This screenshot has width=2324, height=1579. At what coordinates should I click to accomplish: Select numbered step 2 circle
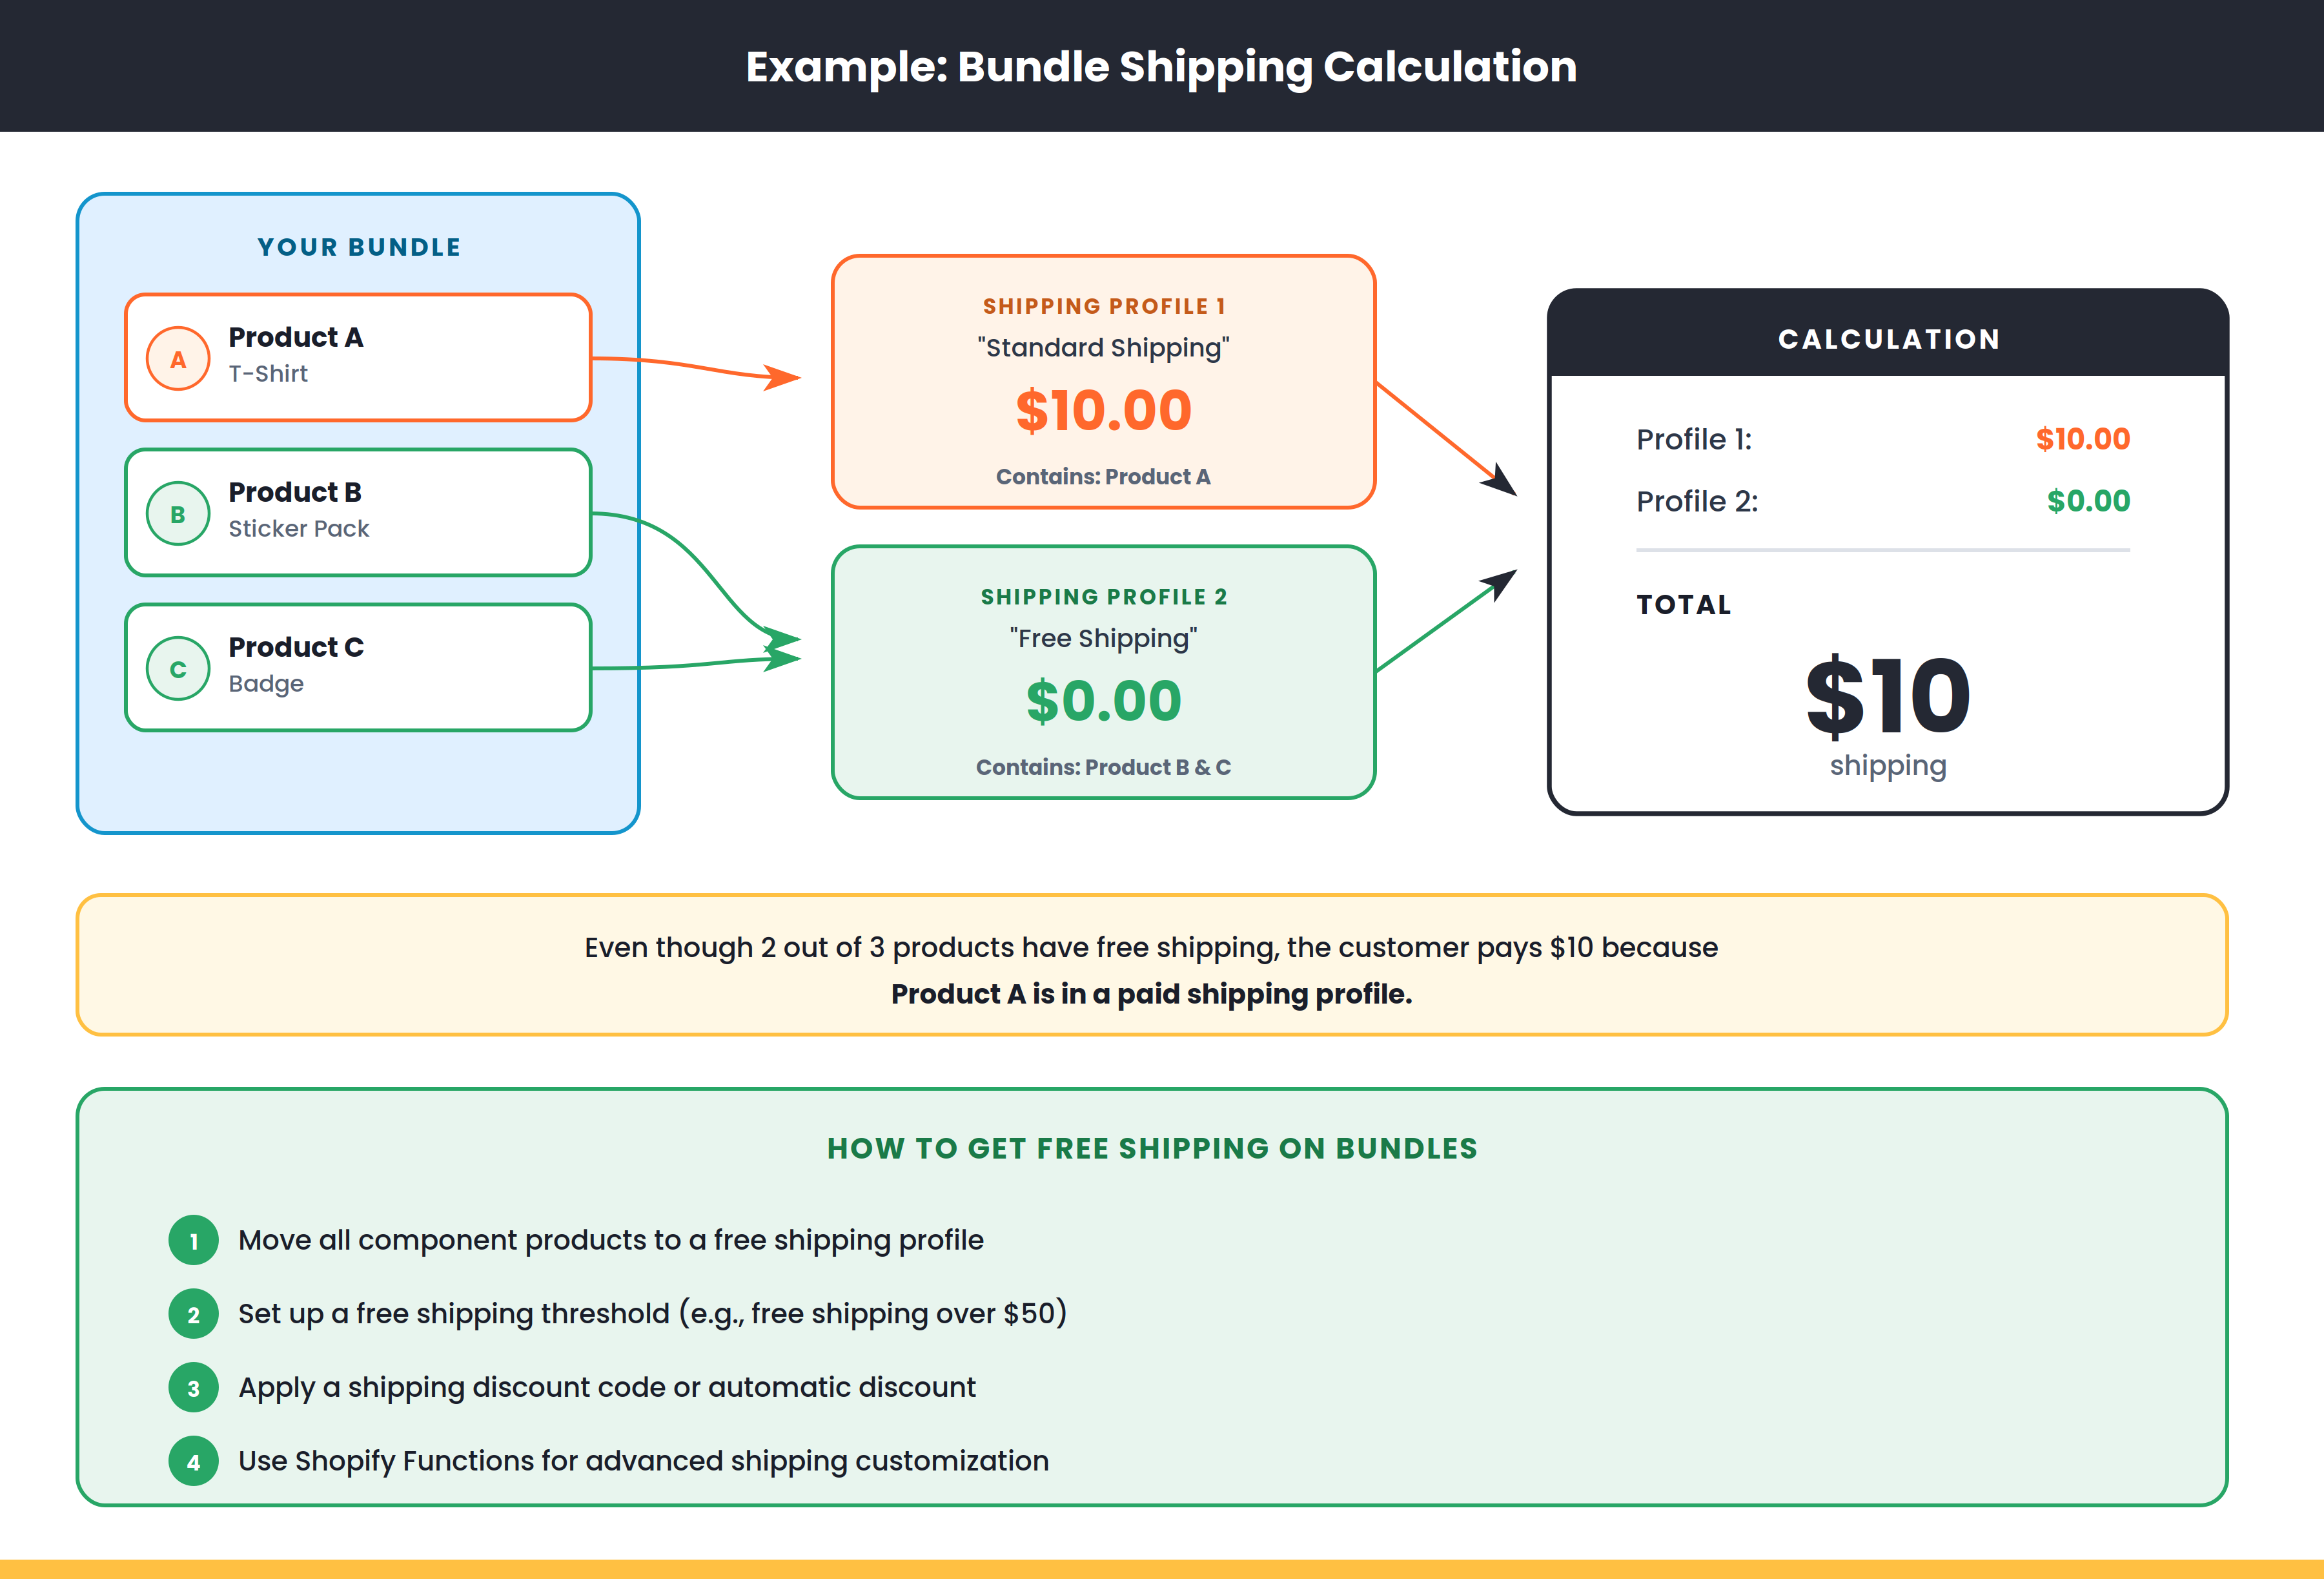(x=193, y=1314)
